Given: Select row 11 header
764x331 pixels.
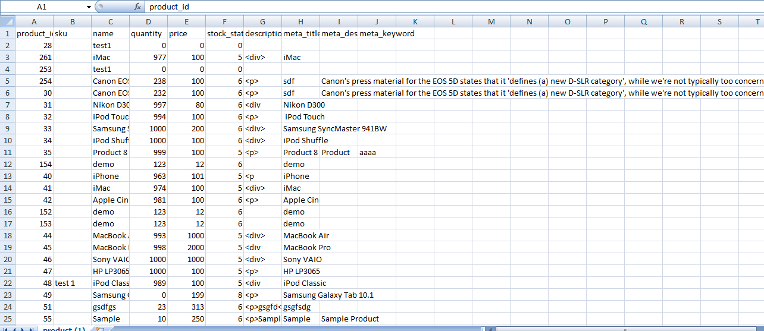Looking at the screenshot, I should [7, 153].
